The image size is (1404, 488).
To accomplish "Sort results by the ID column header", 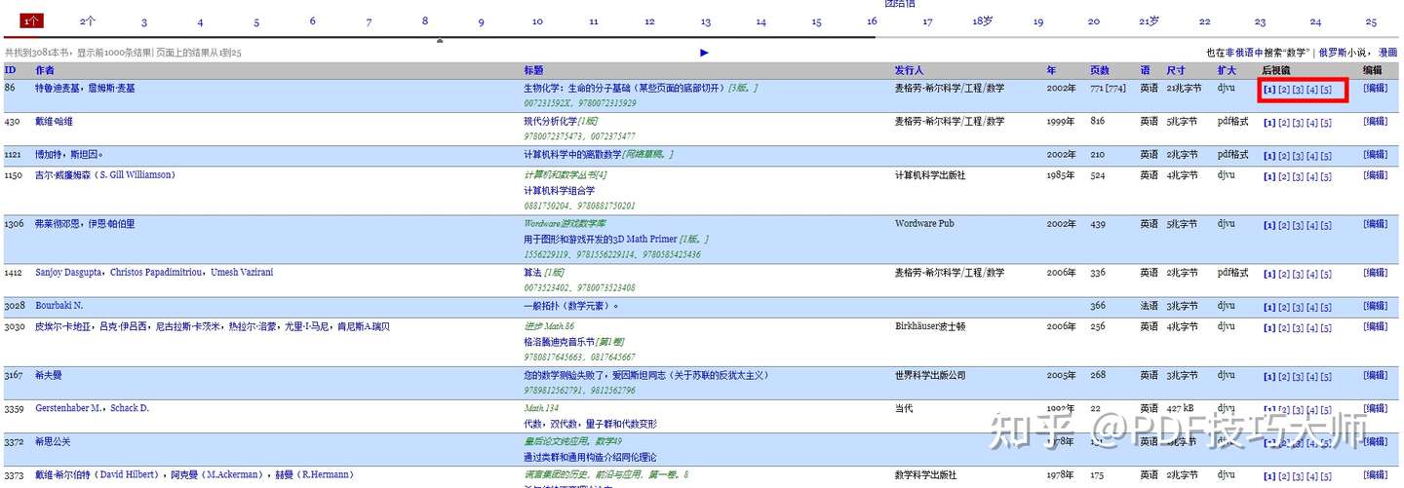I will click(10, 70).
